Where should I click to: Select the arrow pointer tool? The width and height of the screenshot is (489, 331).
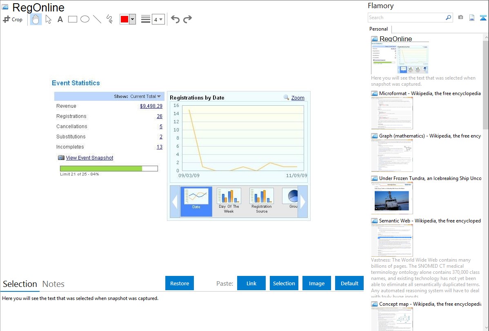click(48, 19)
